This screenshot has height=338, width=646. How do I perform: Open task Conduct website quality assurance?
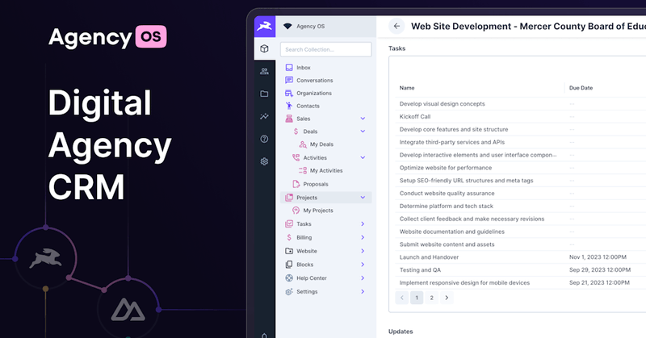(447, 193)
